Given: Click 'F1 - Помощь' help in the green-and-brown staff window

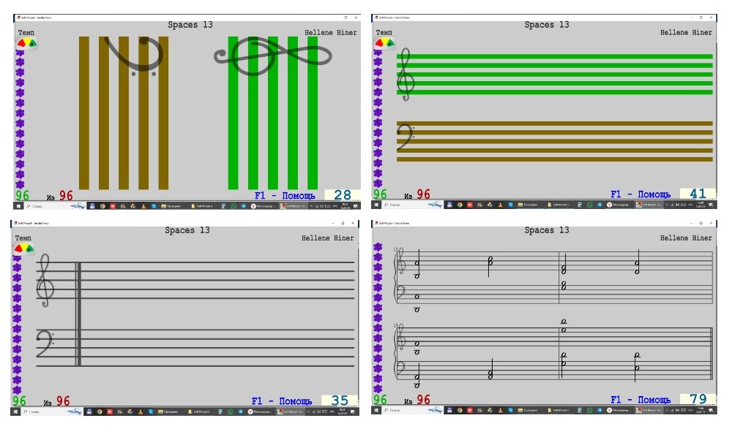Looking at the screenshot, I should tap(640, 194).
